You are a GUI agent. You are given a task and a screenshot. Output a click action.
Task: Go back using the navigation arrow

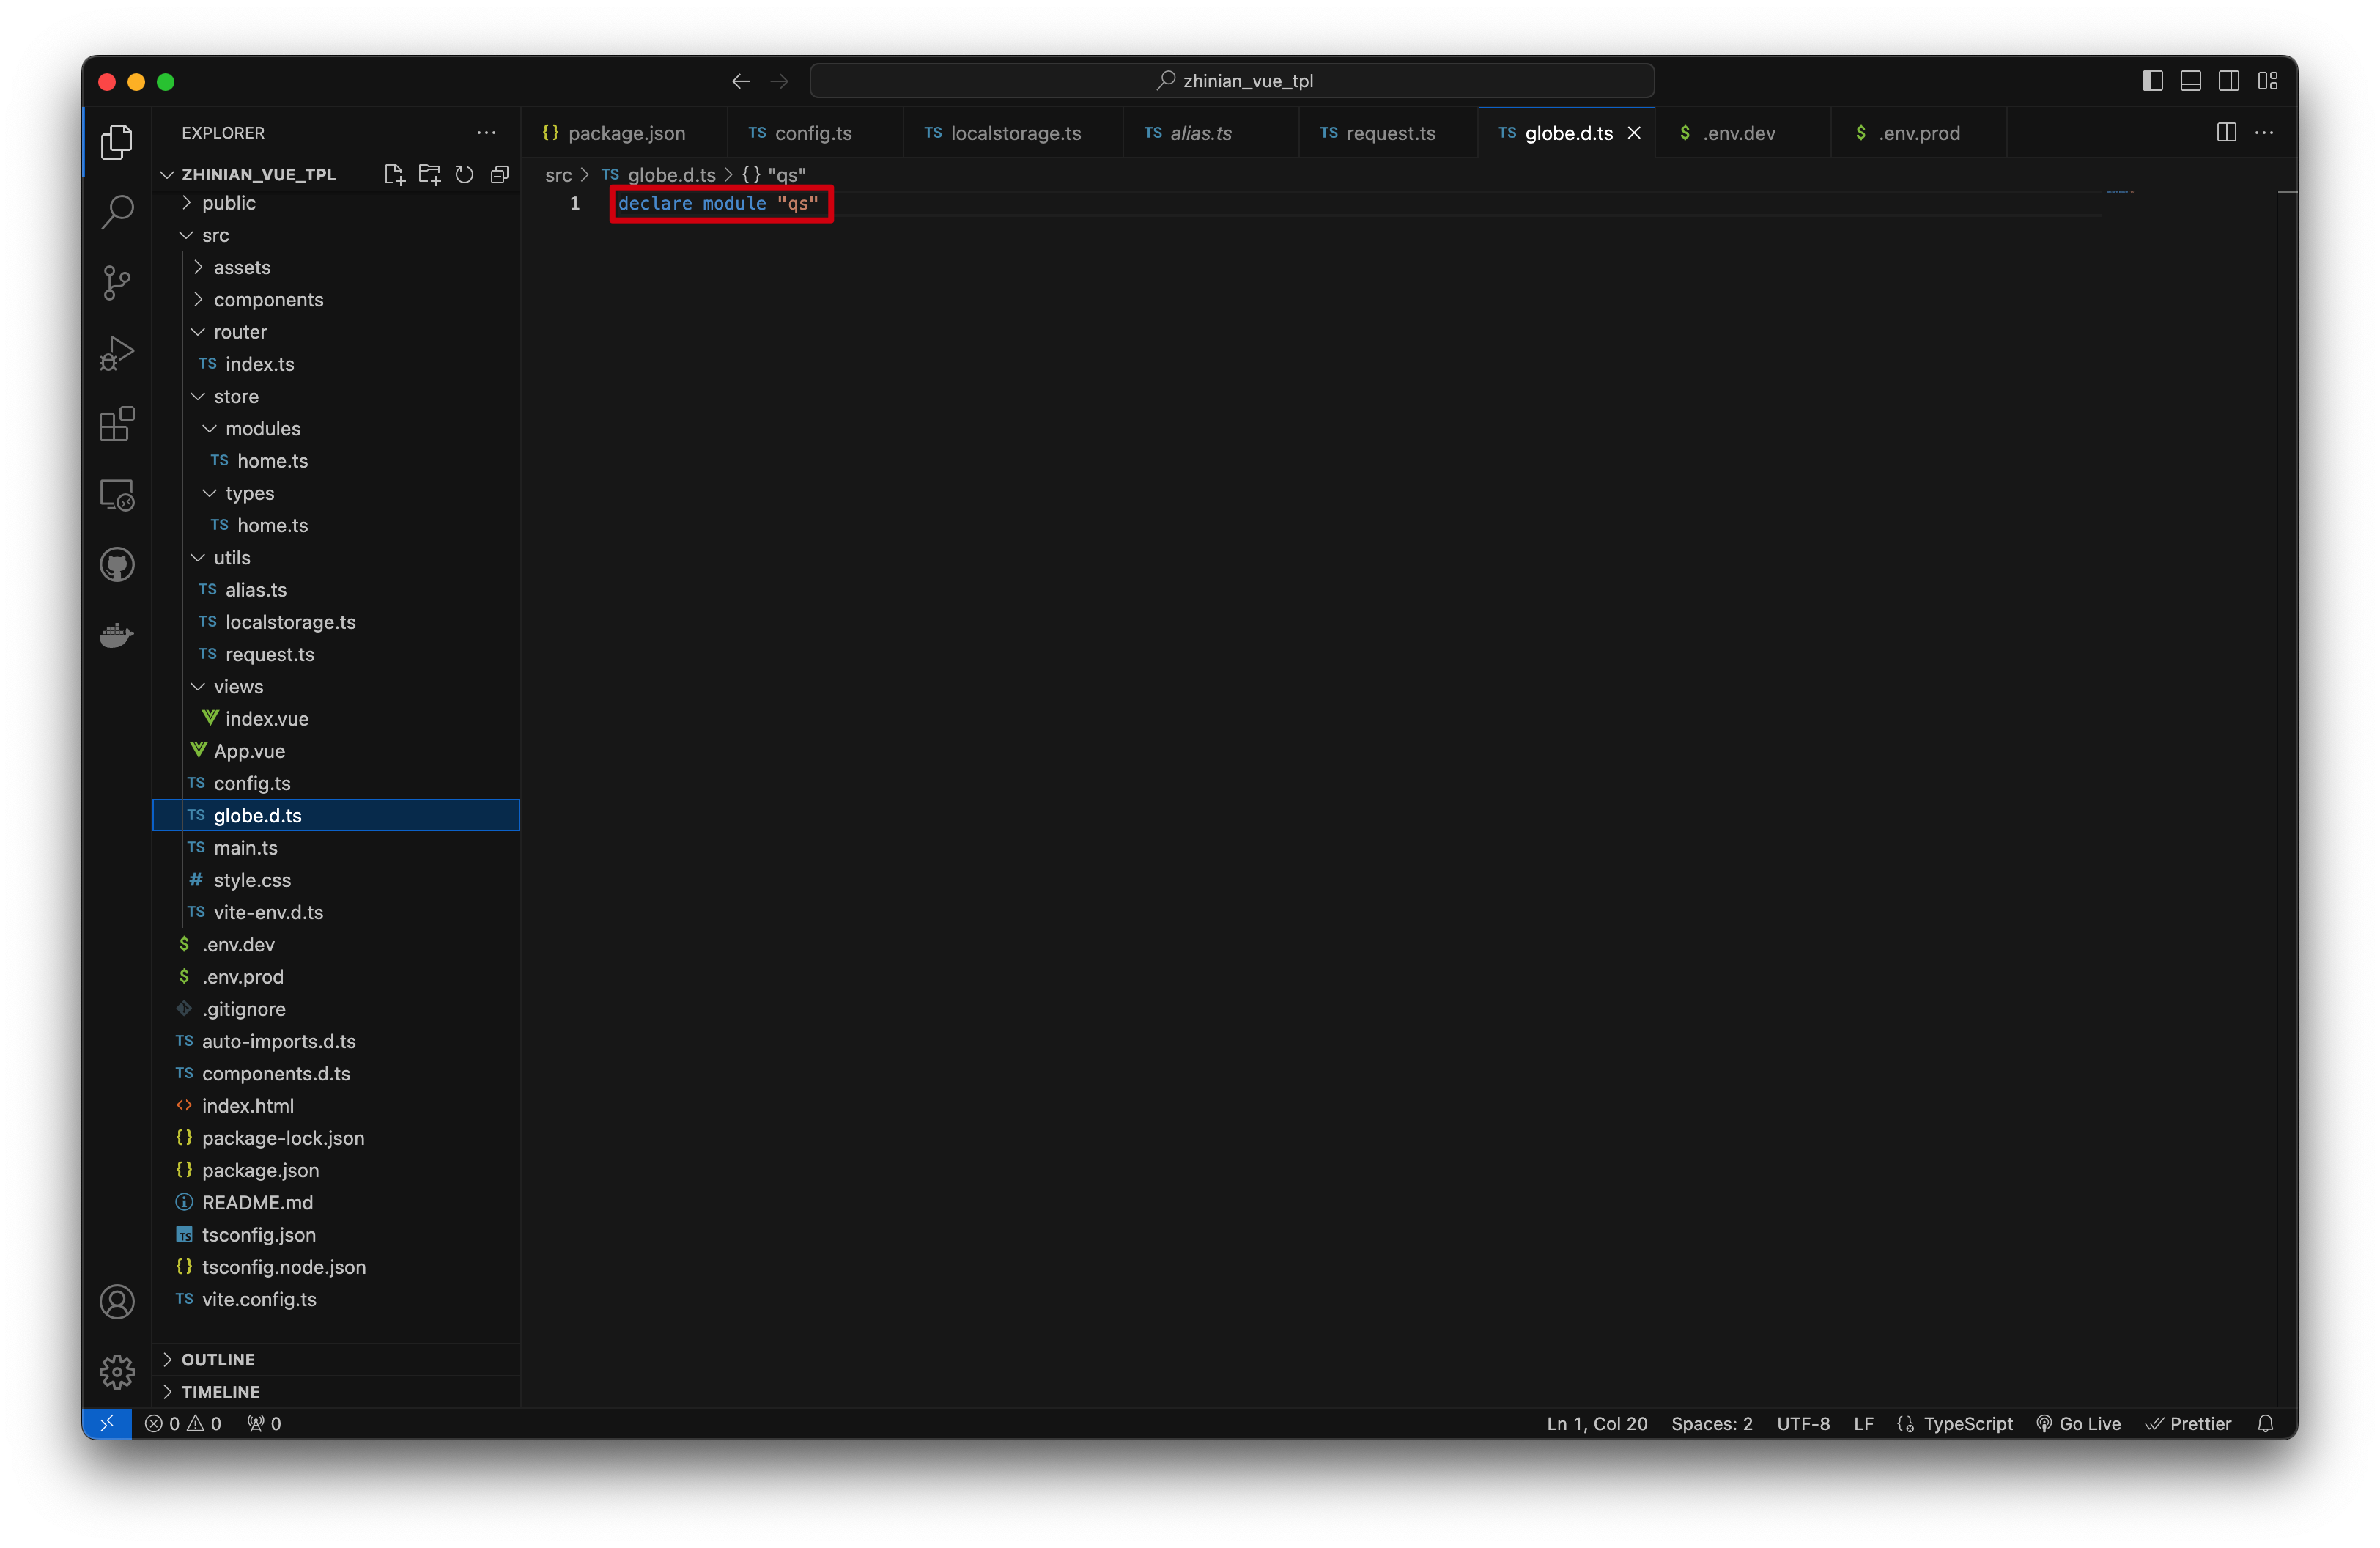(741, 81)
